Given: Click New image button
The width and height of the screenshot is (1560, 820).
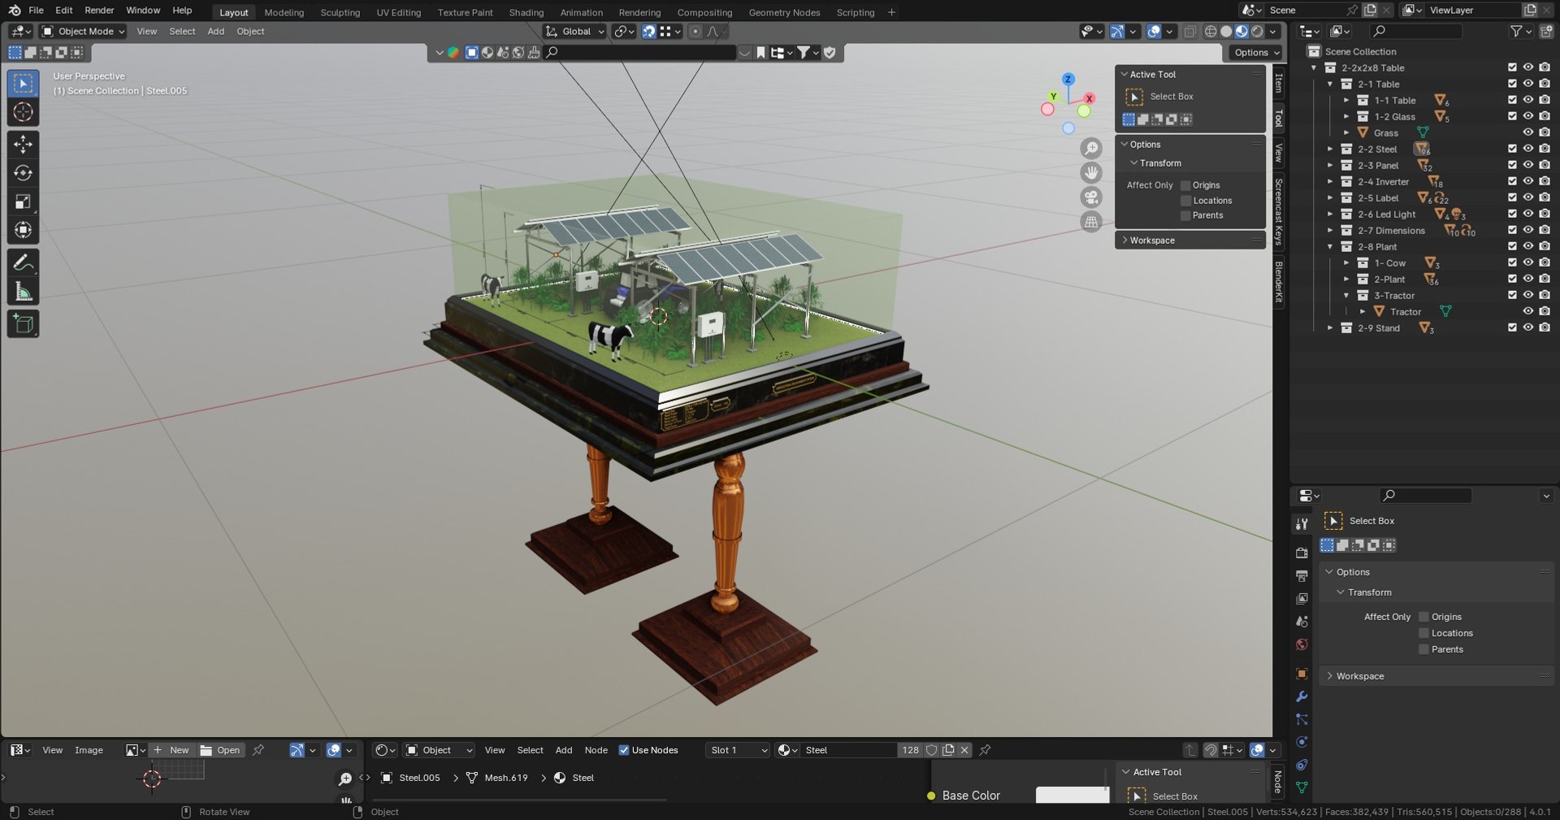Looking at the screenshot, I should point(171,750).
